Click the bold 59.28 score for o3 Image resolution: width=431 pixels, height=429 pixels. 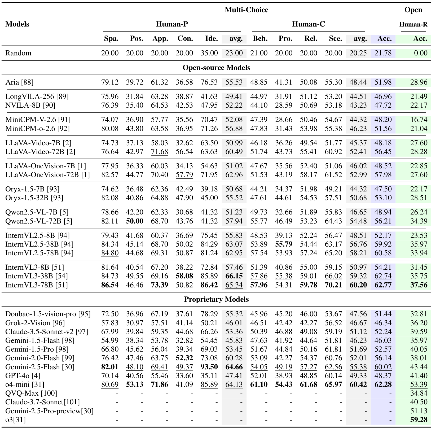point(419,420)
